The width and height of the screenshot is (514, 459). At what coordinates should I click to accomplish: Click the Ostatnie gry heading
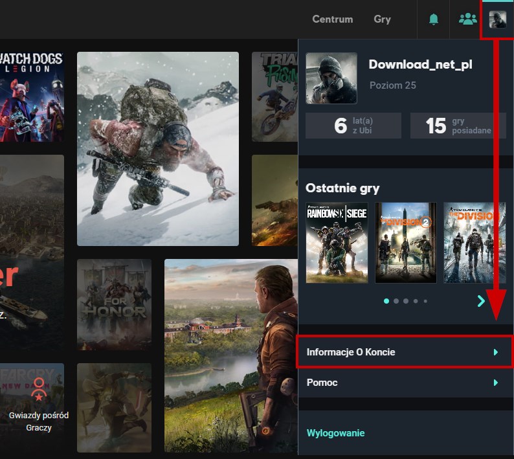pyautogui.click(x=342, y=188)
